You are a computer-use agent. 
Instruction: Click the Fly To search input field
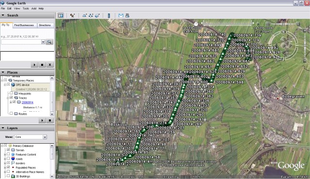pyautogui.click(x=21, y=42)
